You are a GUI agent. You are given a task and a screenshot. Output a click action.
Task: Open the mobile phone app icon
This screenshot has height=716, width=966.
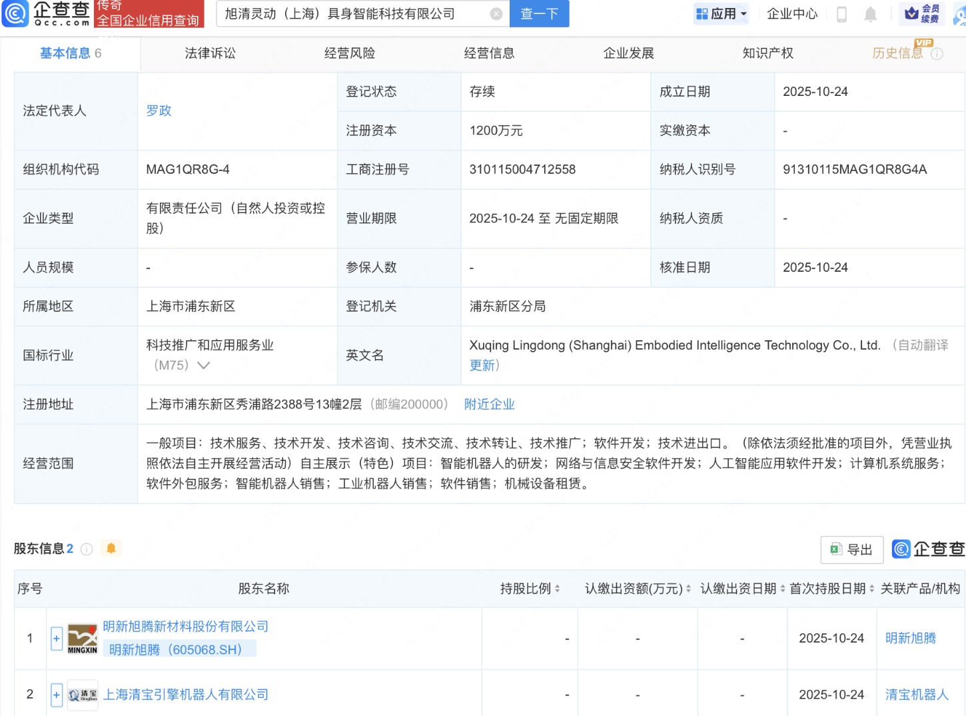click(841, 14)
